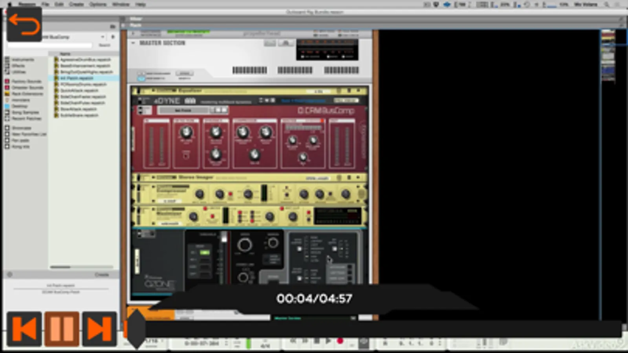Select SubtleSnare.repatch patch
The width and height of the screenshot is (628, 353).
[x=79, y=115]
